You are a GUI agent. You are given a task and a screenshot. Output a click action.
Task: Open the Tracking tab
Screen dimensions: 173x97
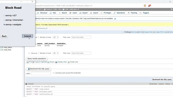click(x=132, y=13)
